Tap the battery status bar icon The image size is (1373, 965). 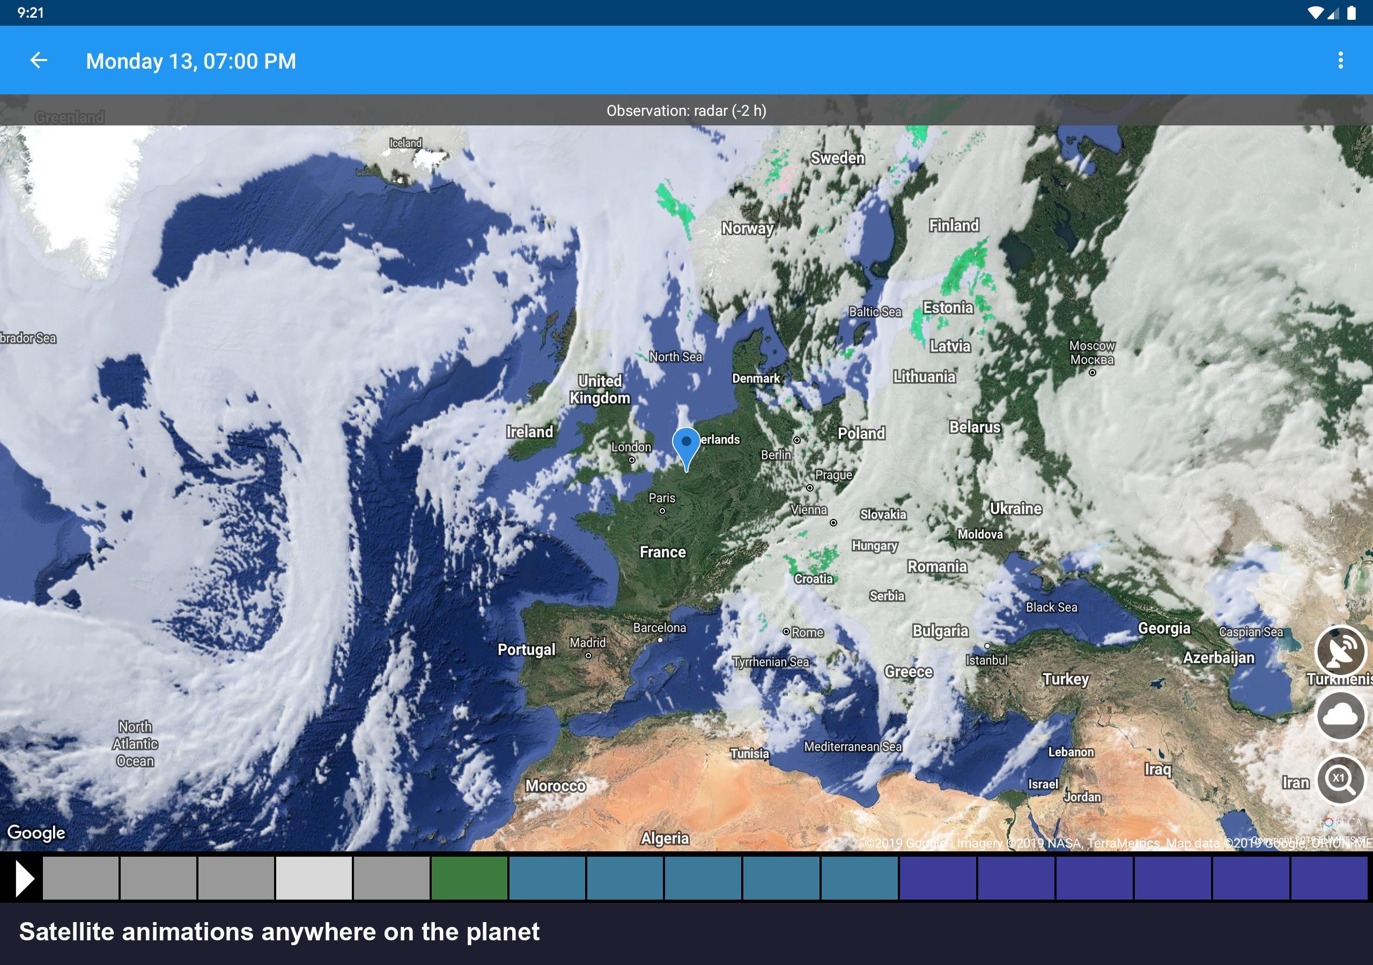coord(1352,13)
